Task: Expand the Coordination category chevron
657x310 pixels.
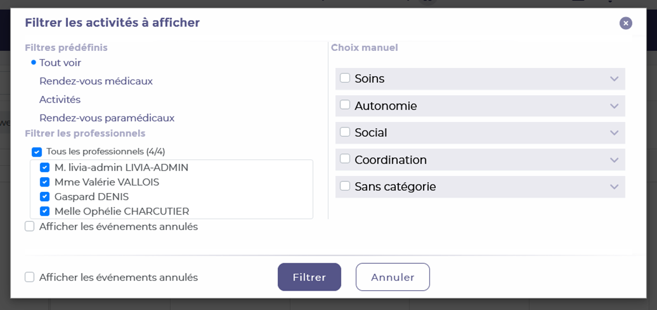Action: [x=614, y=160]
